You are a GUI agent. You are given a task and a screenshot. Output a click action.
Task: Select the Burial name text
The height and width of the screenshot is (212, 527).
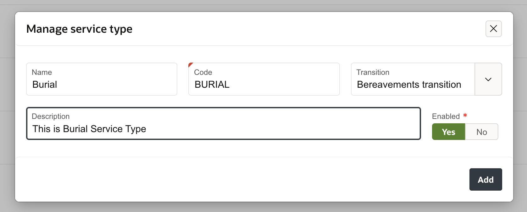click(45, 84)
